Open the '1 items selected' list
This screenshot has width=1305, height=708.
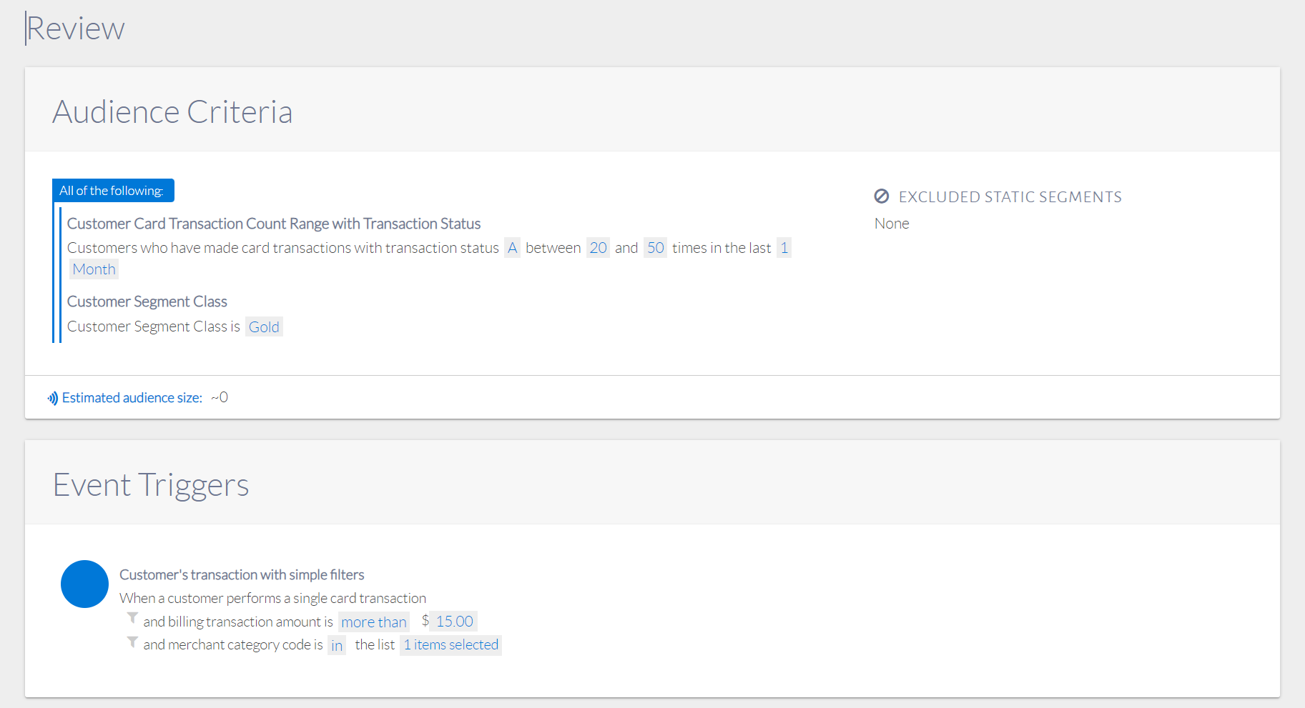[x=450, y=645]
